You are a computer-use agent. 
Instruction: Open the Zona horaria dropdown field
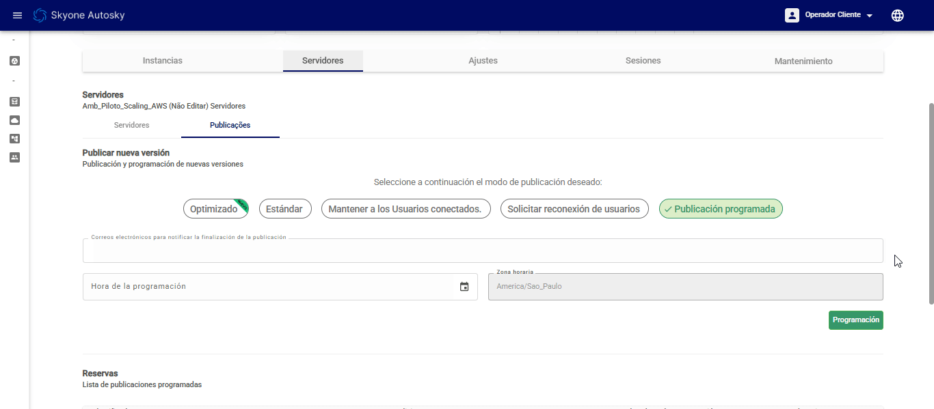pos(685,287)
